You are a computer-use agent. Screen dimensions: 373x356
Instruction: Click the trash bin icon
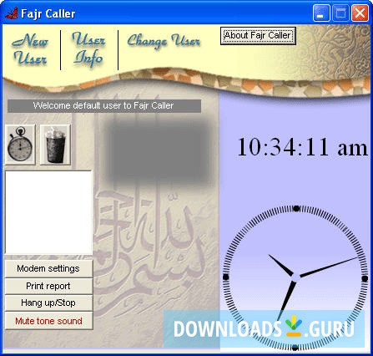click(x=55, y=145)
